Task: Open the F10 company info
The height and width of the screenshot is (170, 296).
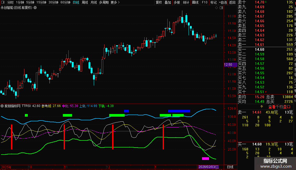Action: (205, 2)
